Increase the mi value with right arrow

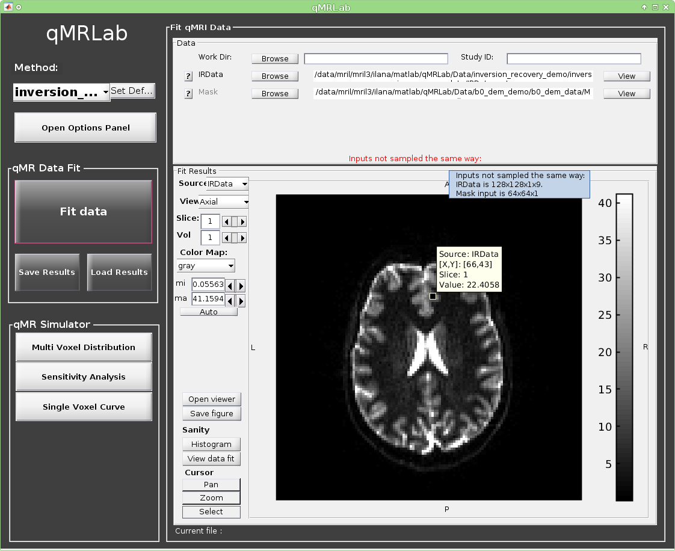pyautogui.click(x=241, y=285)
